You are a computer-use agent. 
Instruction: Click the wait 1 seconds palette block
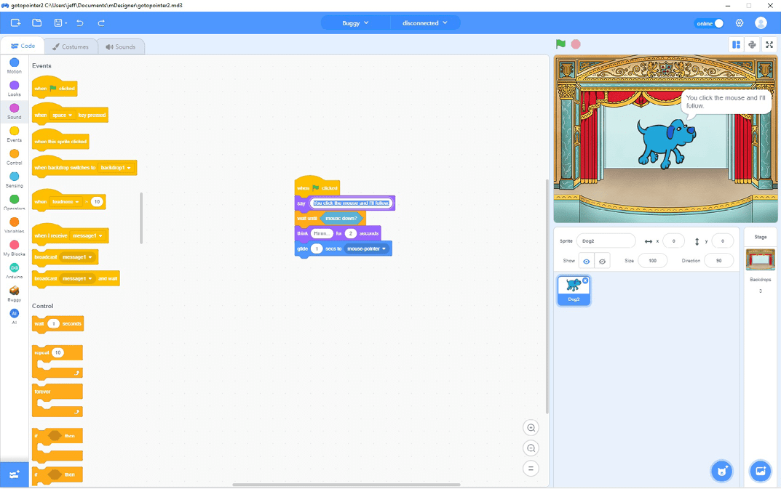[58, 324]
